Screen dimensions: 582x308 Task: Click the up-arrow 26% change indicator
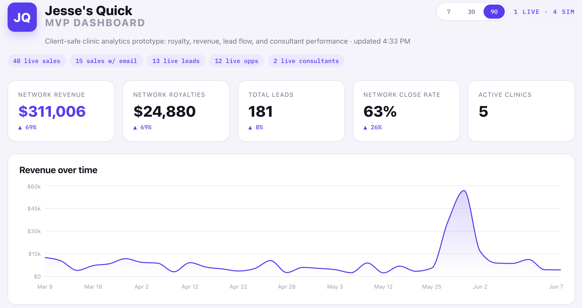tap(373, 127)
